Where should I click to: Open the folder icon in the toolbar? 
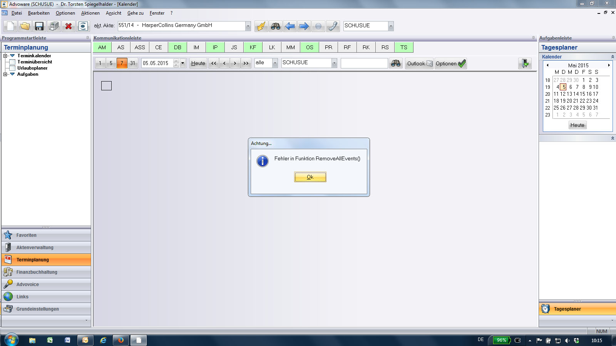coord(25,26)
